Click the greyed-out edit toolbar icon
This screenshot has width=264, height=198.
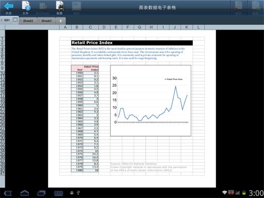pos(43,6)
